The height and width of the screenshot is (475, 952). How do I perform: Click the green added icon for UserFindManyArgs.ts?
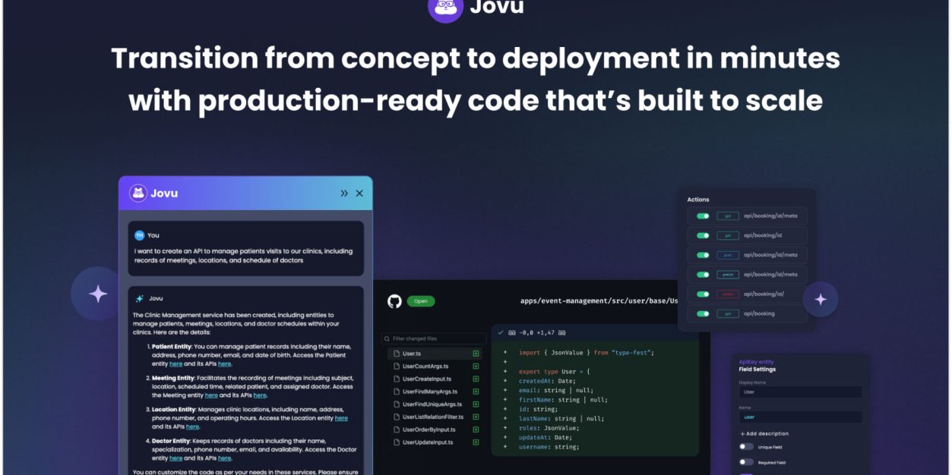click(476, 392)
